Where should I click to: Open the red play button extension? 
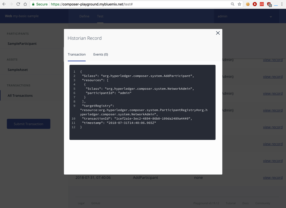click(255, 4)
